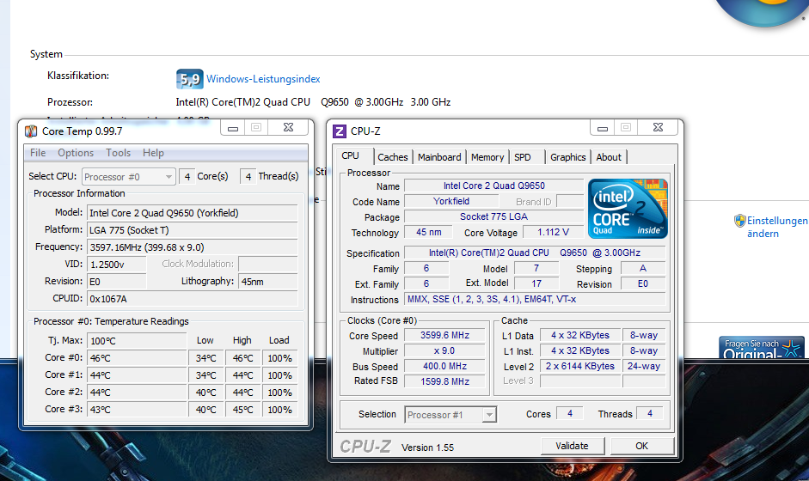809x481 pixels.
Task: Click the OK button in CPU-Z
Action: tap(642, 446)
